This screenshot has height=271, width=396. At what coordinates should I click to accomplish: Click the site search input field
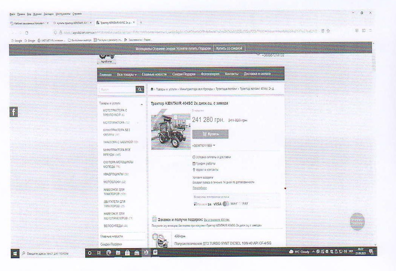point(117,89)
